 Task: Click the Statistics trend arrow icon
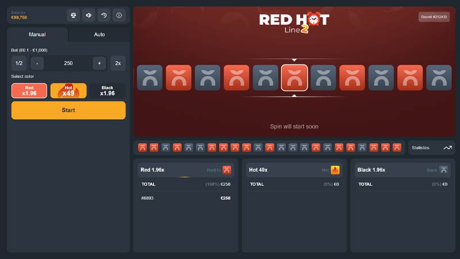tap(447, 148)
